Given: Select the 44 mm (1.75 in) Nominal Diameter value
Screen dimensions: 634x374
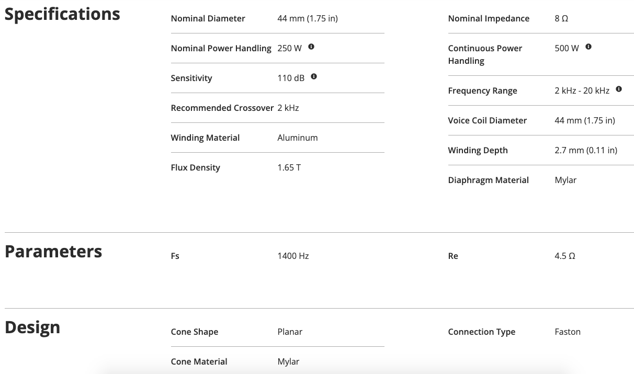Looking at the screenshot, I should click(308, 18).
